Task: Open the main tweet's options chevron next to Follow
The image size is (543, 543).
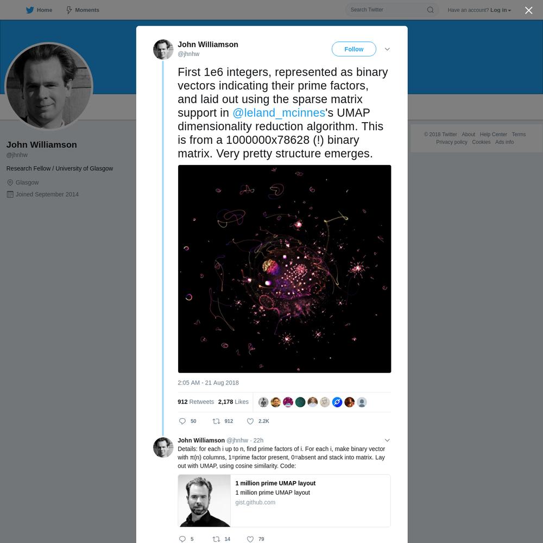Action: (387, 49)
